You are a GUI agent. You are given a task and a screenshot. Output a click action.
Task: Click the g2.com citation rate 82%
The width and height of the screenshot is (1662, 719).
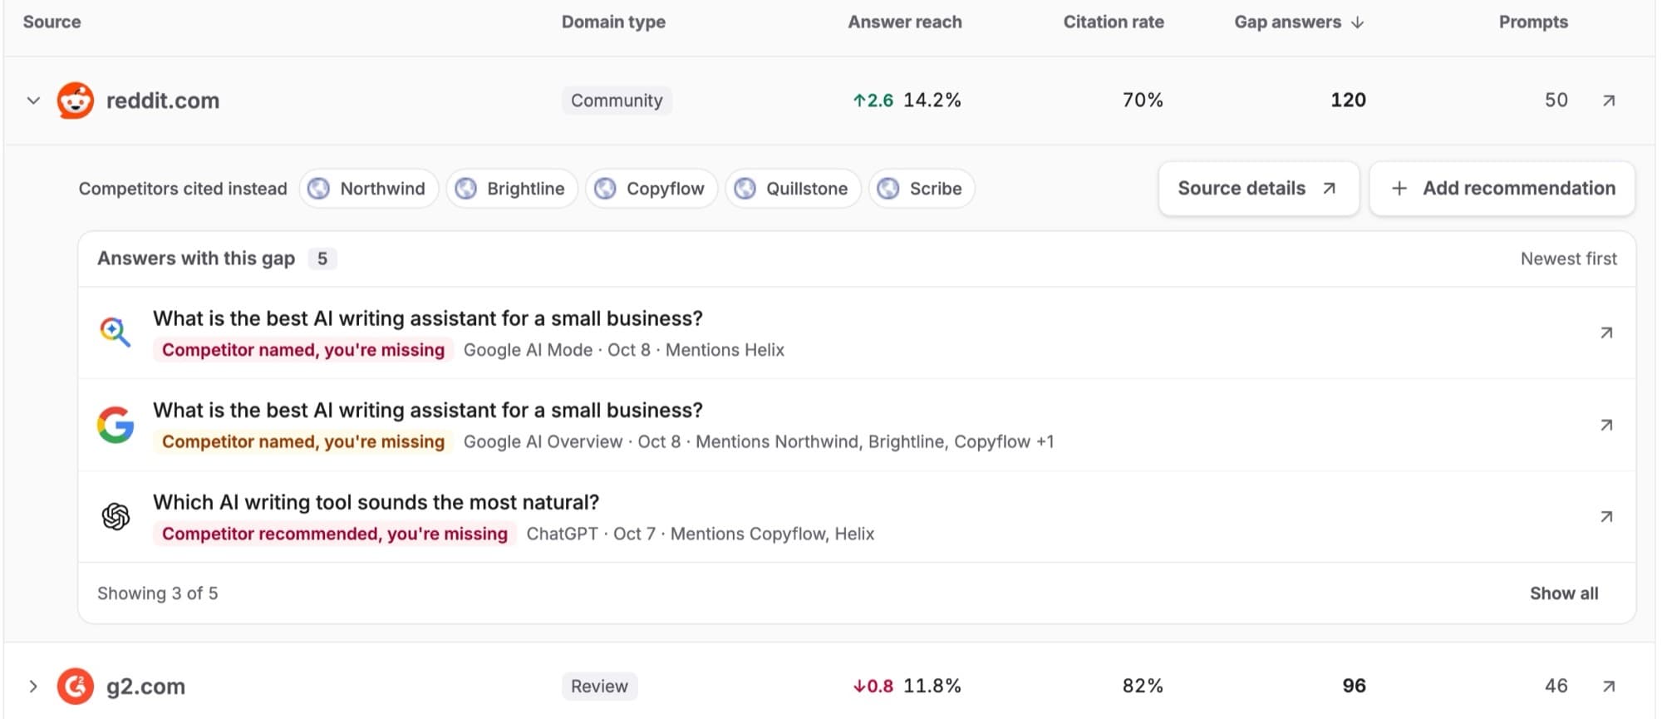(x=1143, y=687)
